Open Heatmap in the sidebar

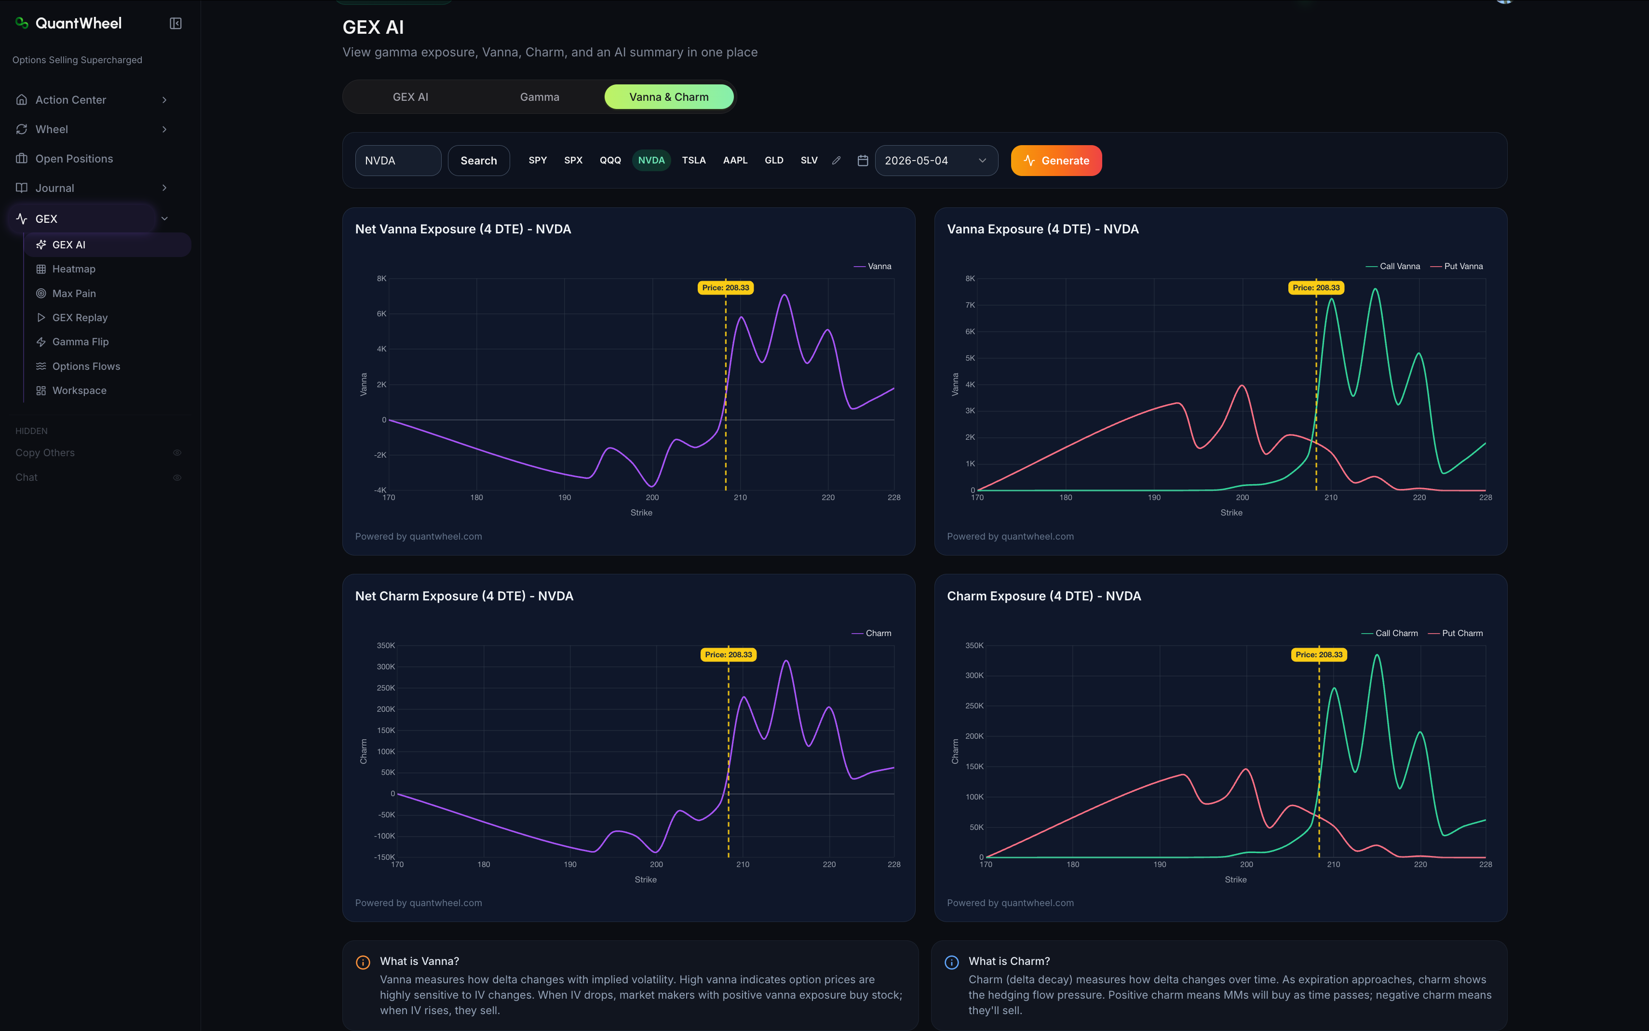[108, 270]
